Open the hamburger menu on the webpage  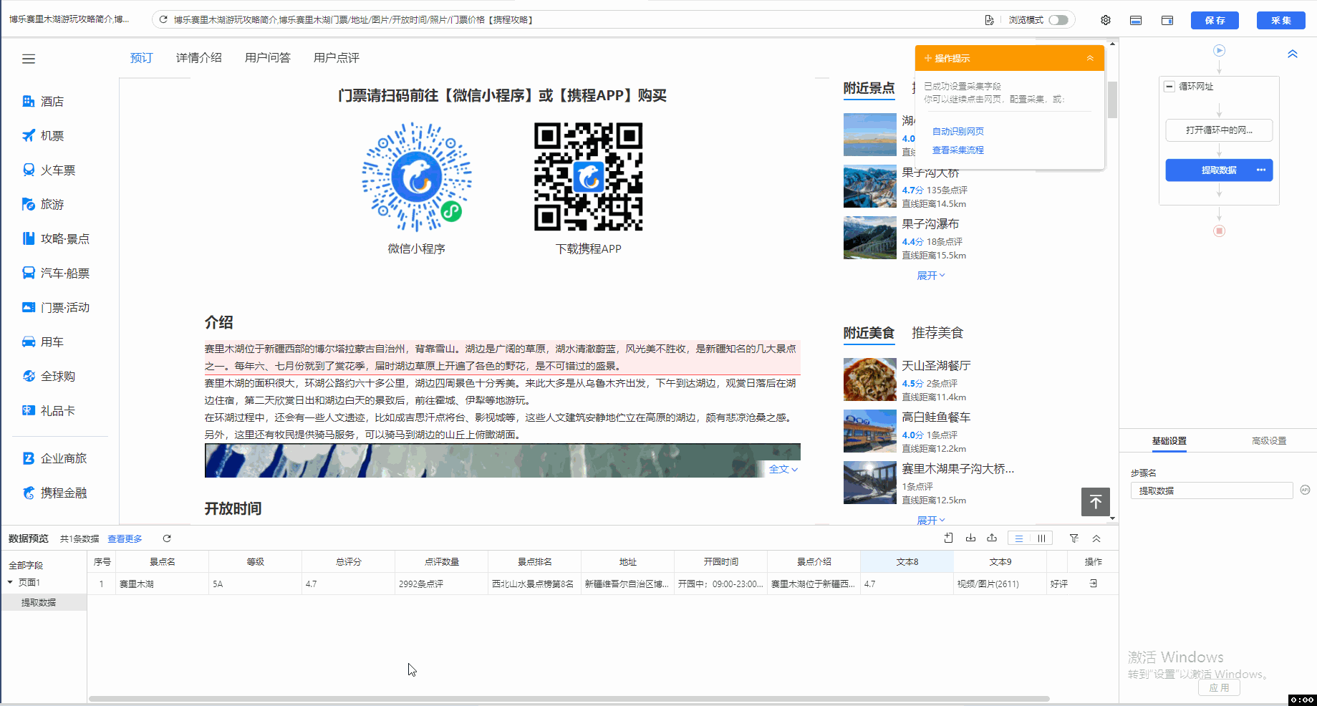(x=29, y=59)
